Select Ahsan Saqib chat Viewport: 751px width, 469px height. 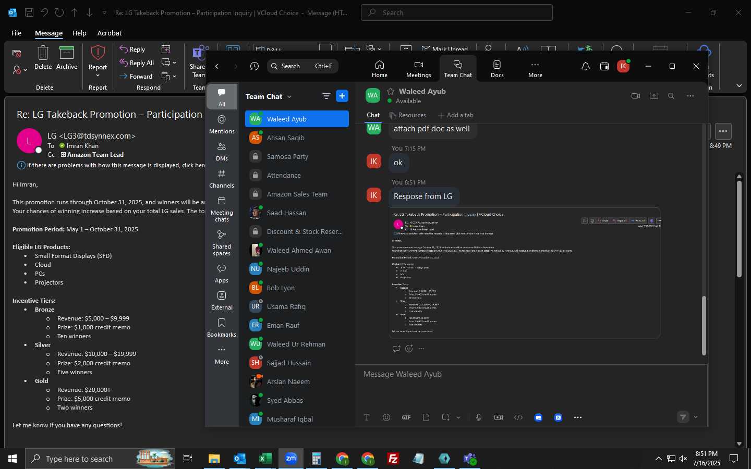[297, 138]
